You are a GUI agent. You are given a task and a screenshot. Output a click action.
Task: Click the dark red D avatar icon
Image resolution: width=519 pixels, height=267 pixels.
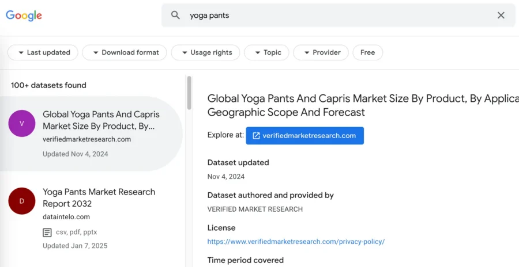[22, 201]
